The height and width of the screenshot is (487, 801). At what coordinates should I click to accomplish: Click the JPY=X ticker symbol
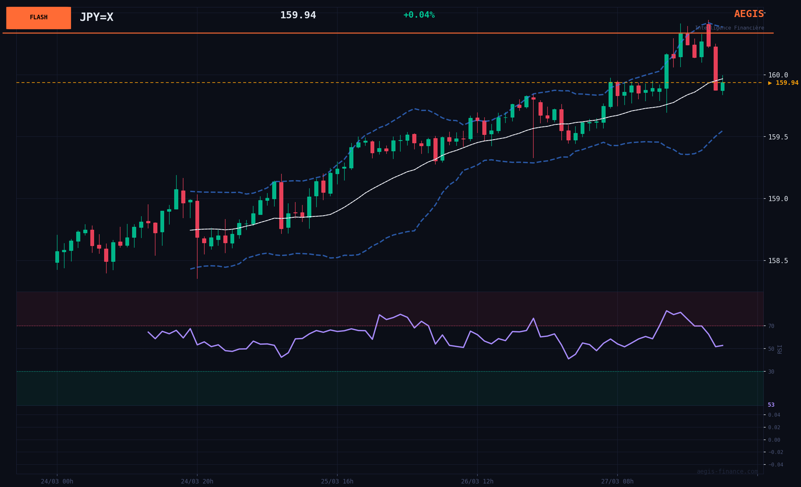coord(96,17)
